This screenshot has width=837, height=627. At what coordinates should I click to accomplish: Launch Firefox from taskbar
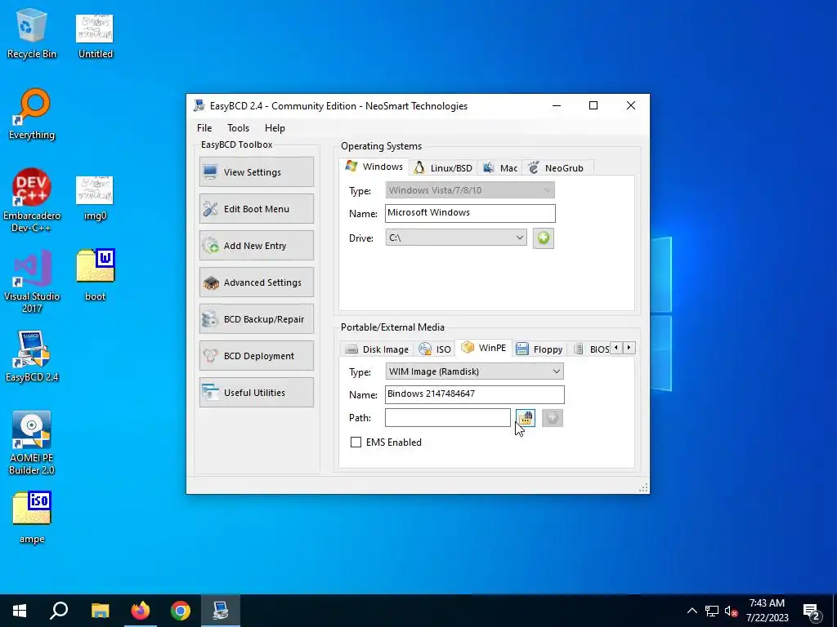(141, 611)
